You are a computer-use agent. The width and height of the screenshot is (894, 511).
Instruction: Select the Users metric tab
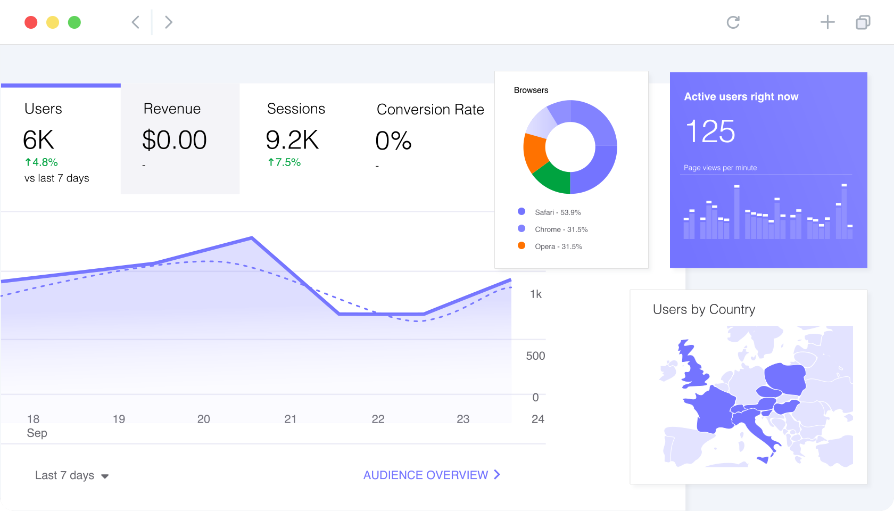(x=61, y=138)
